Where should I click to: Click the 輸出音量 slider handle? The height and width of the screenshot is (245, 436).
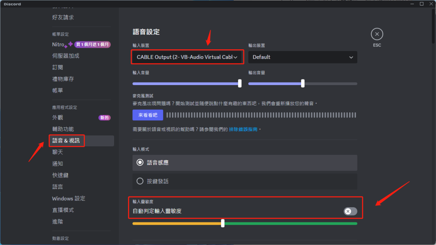[x=303, y=83]
